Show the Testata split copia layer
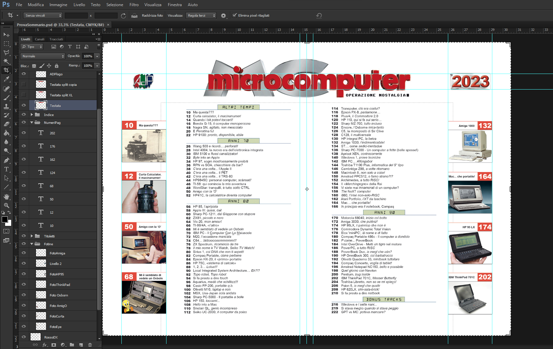553x349 pixels. pos(24,84)
